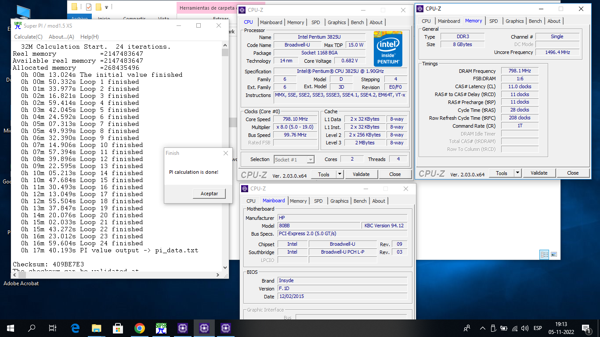Select the Super PI taskbar icon
Viewport: 600px width, 337px height.
click(x=161, y=328)
